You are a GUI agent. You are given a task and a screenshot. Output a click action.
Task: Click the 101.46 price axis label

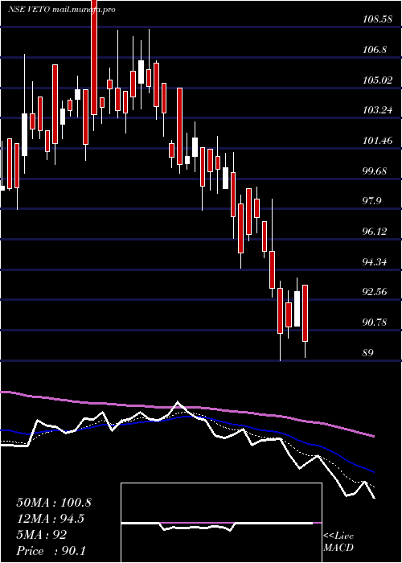[x=377, y=141]
